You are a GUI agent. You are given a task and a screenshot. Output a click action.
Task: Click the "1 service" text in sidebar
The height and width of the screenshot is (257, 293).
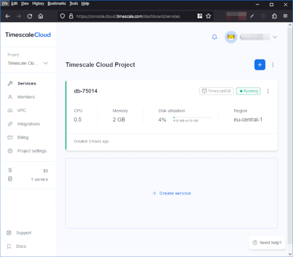point(40,179)
